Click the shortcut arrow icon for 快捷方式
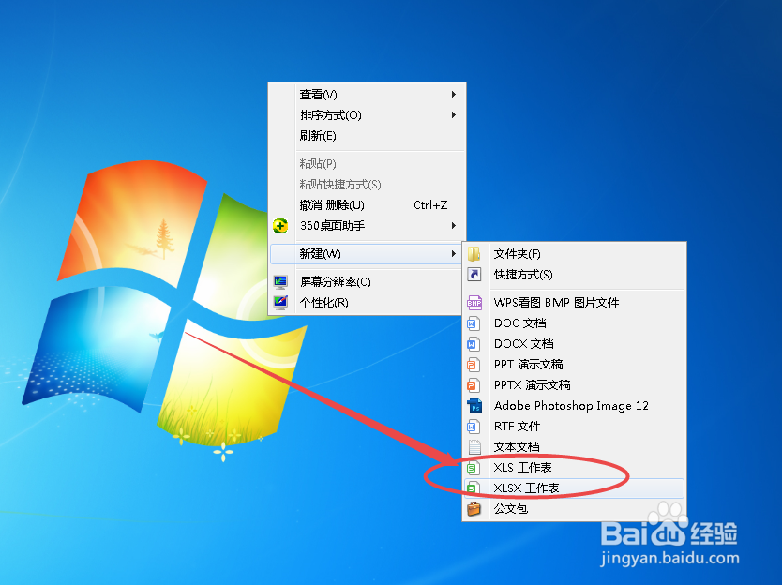This screenshot has width=782, height=585. coord(474,275)
